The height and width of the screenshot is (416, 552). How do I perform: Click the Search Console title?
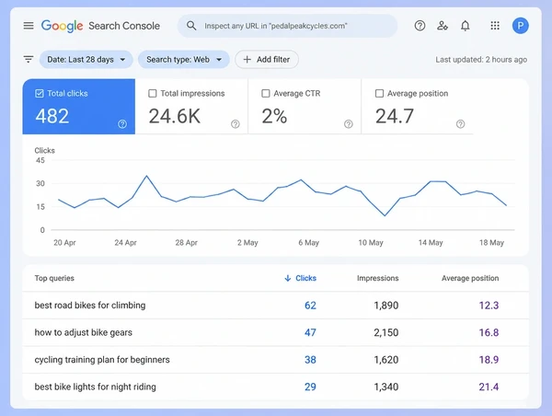tap(124, 26)
